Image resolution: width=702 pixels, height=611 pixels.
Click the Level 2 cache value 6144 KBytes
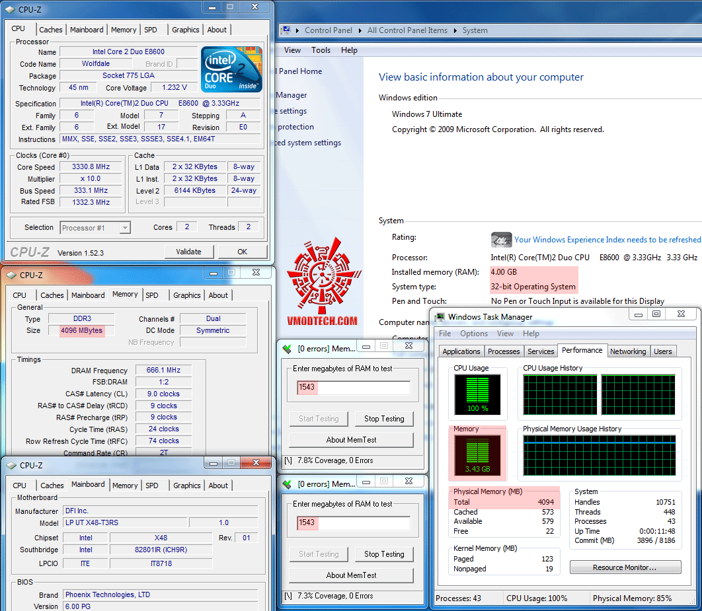pos(195,190)
